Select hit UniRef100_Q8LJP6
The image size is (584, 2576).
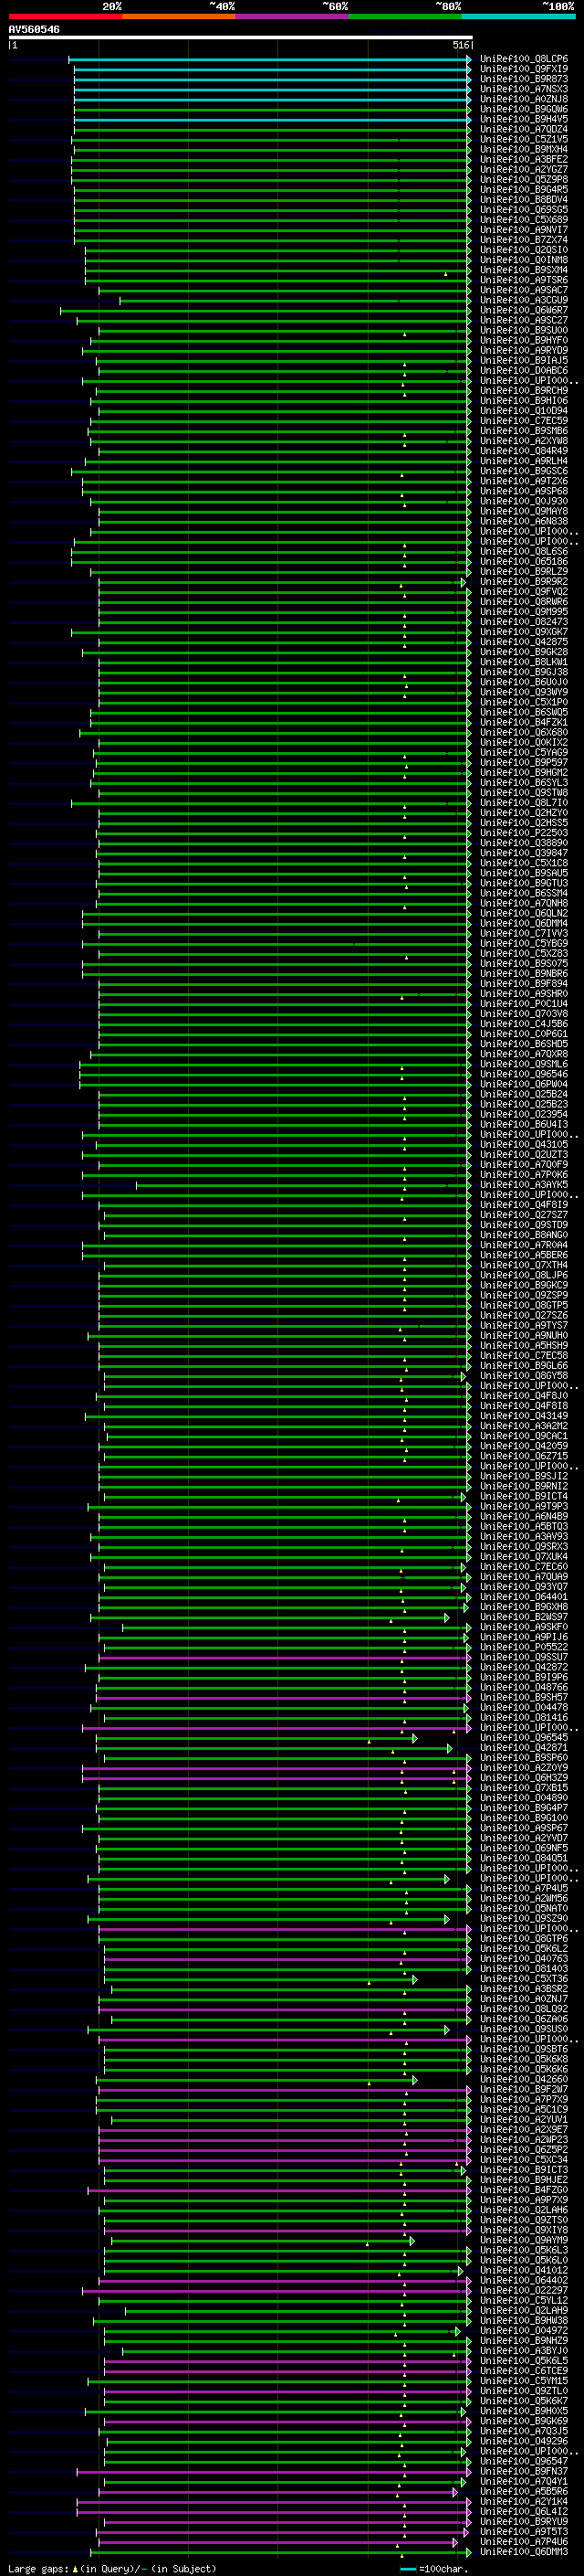[523, 1275]
